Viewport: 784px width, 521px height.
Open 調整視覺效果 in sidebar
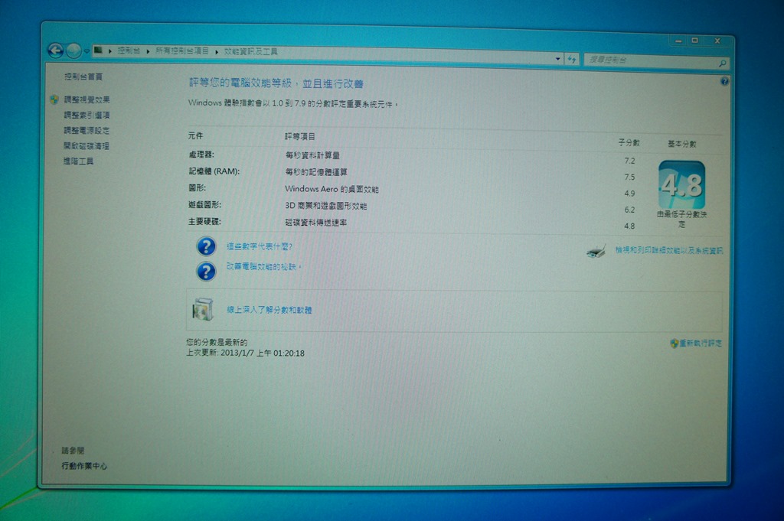coord(87,99)
